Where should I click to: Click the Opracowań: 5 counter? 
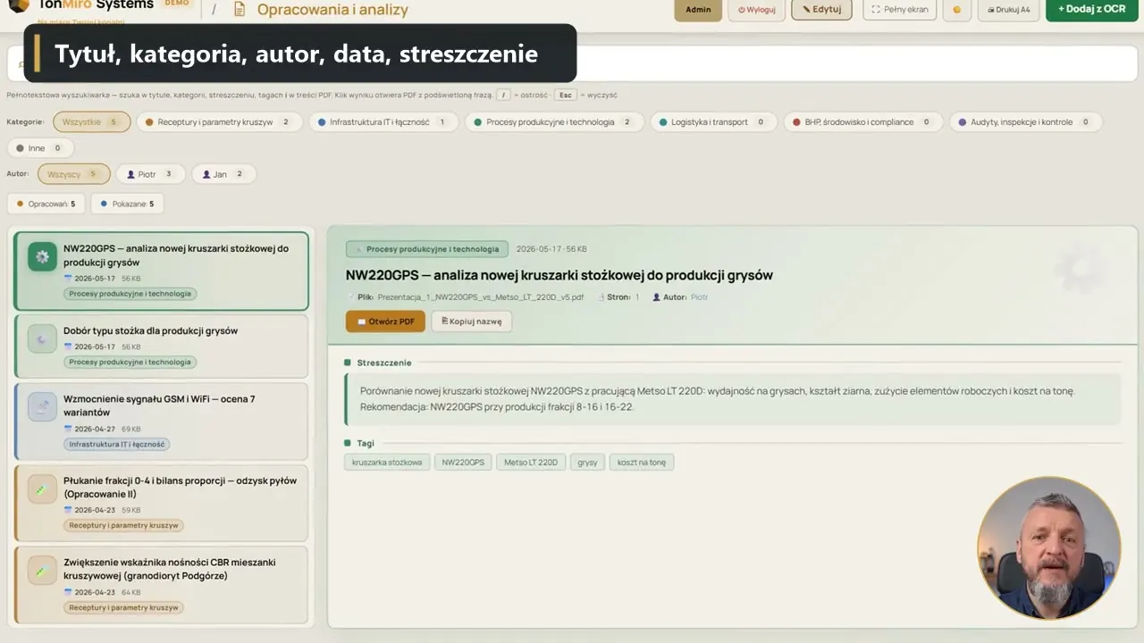tap(46, 204)
